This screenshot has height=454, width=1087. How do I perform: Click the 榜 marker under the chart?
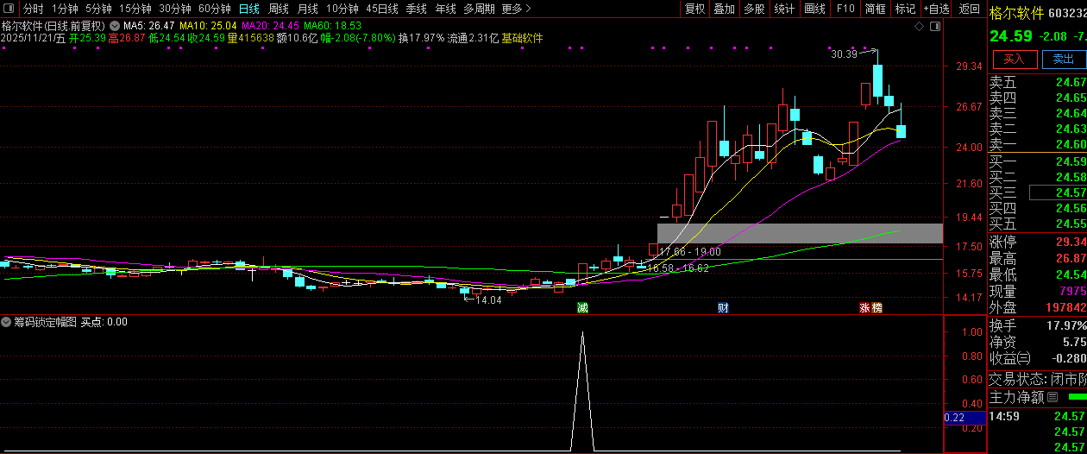877,307
